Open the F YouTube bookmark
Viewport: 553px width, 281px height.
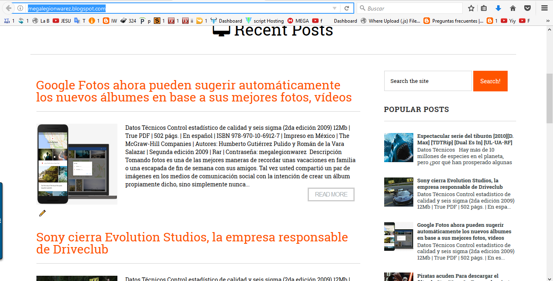point(525,21)
